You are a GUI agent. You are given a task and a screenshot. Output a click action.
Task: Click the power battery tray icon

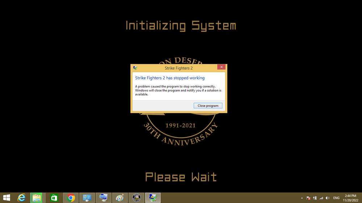click(315, 198)
